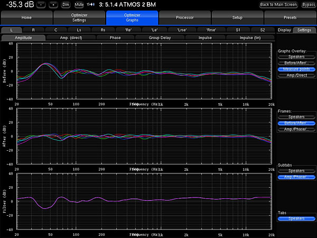Viewport: 317px width, 238px height.
Task: Open the Group Delay subtab
Action: [161, 38]
